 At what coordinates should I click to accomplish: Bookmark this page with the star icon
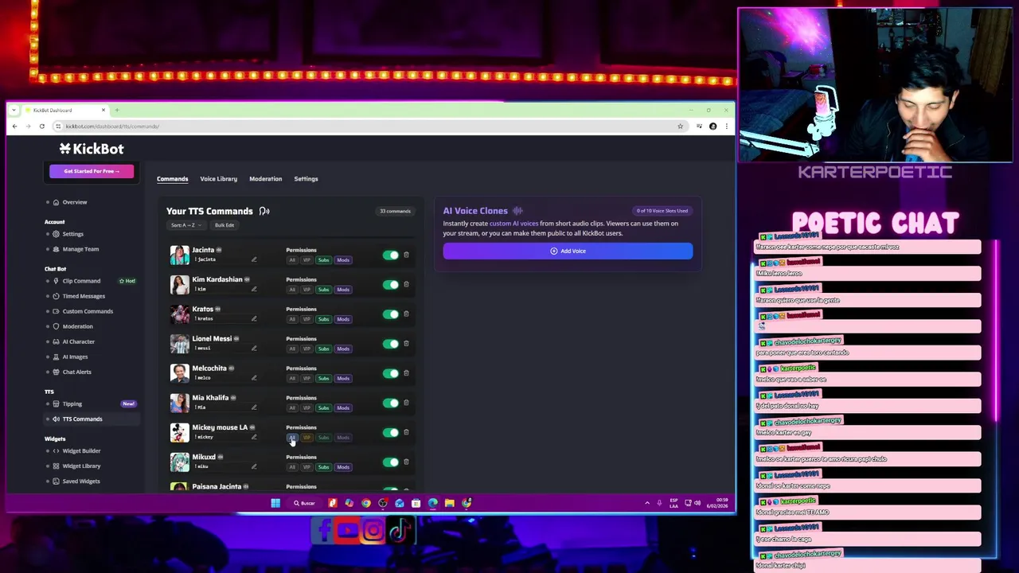[680, 126]
